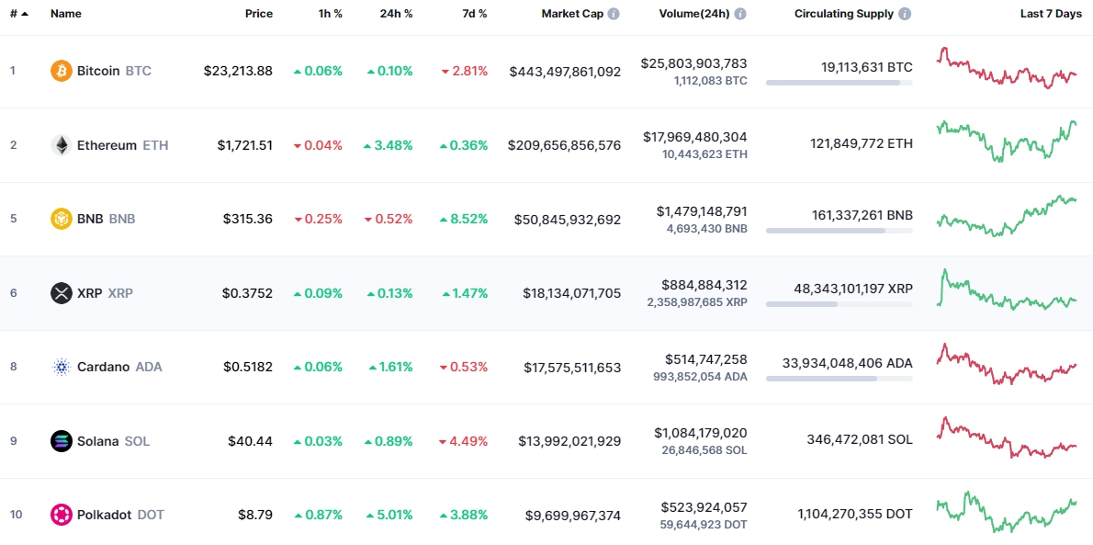Screen dimensions: 1093x545
Task: Click Solana 7d change 4.49%
Action: click(x=464, y=441)
